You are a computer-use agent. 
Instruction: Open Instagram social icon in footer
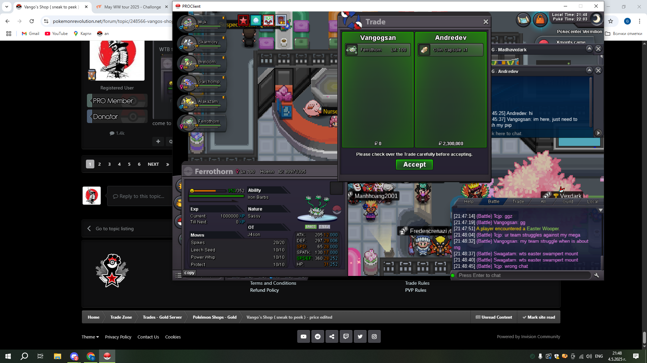point(374,336)
